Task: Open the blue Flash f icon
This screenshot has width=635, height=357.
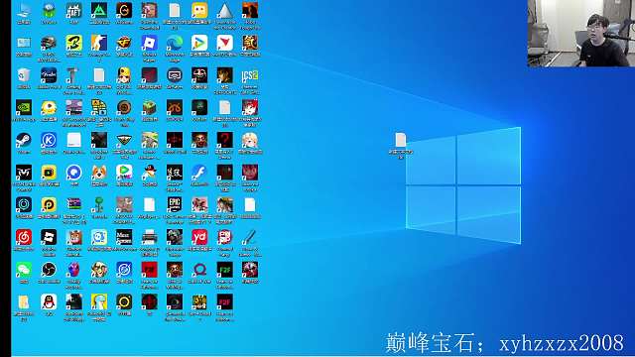Action: [199, 173]
